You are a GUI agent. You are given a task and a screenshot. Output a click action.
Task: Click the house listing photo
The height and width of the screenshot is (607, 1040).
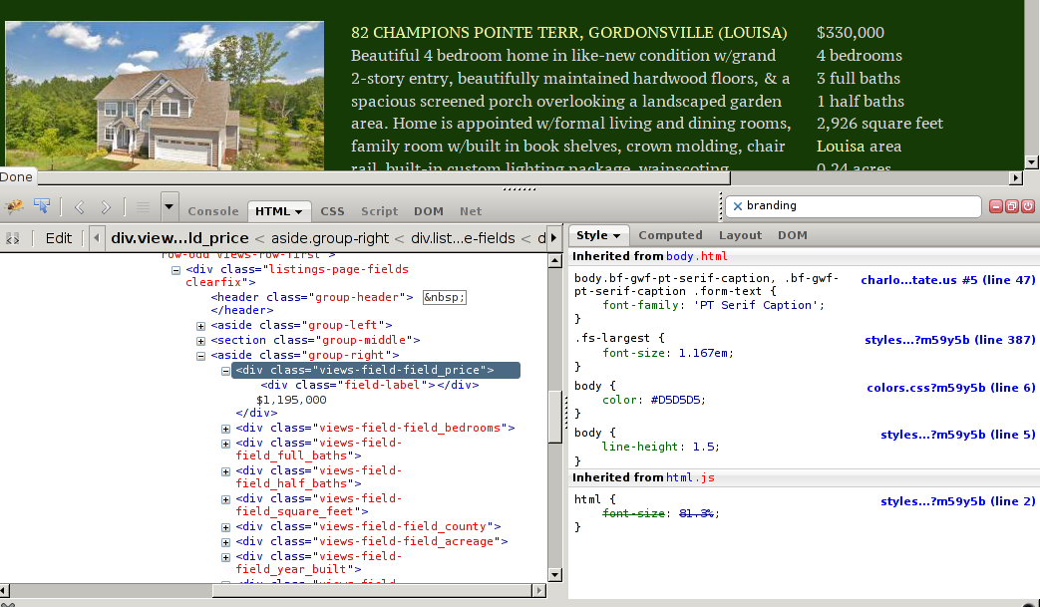[165, 96]
